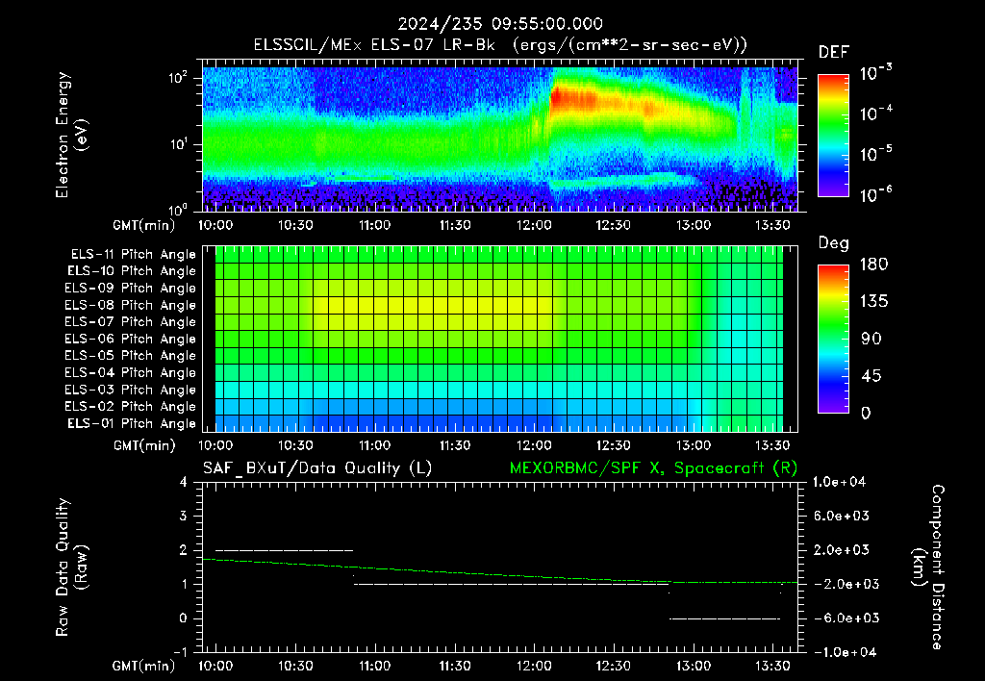
Task: Click the Raw Data Quality (Raw) axis label
Action: coord(71,567)
